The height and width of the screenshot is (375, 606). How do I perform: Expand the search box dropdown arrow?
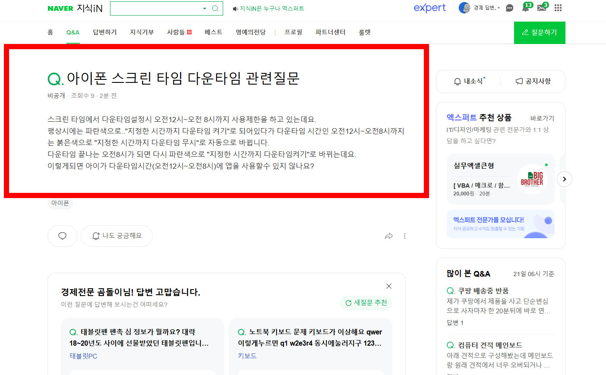point(205,8)
